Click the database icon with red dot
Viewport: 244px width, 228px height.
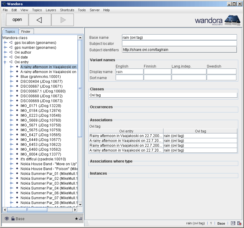[239, 223]
